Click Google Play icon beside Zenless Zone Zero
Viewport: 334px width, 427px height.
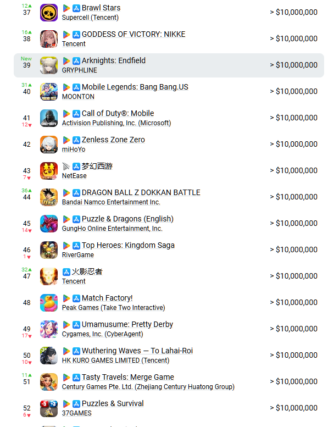(66, 140)
